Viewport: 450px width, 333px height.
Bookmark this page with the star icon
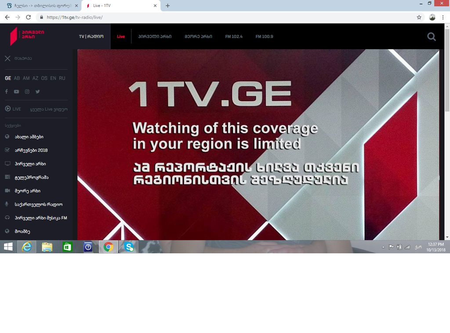[x=419, y=17]
